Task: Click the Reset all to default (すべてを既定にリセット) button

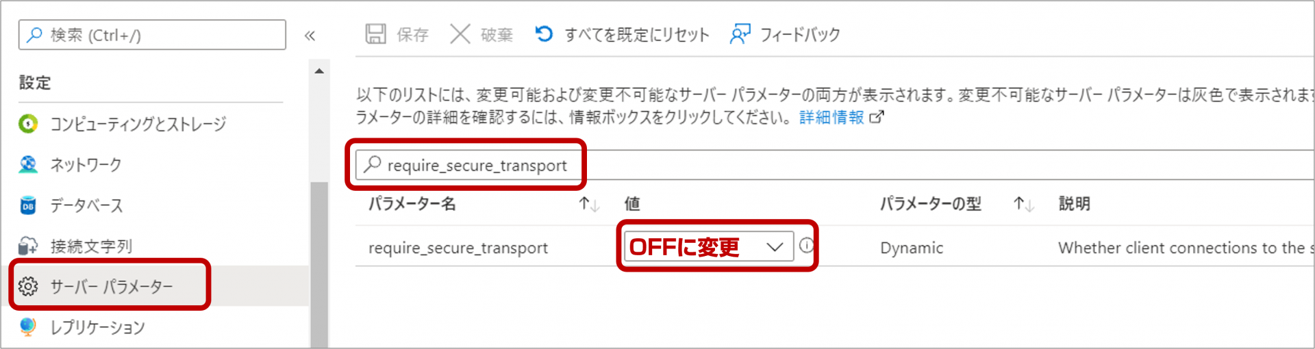Action: [636, 34]
